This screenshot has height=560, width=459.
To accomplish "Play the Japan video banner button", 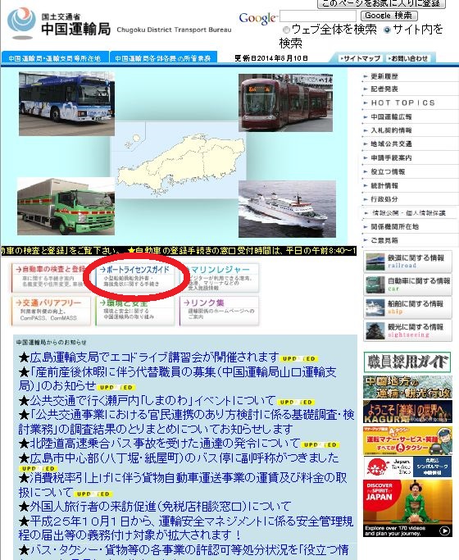I will pyautogui.click(x=444, y=531).
